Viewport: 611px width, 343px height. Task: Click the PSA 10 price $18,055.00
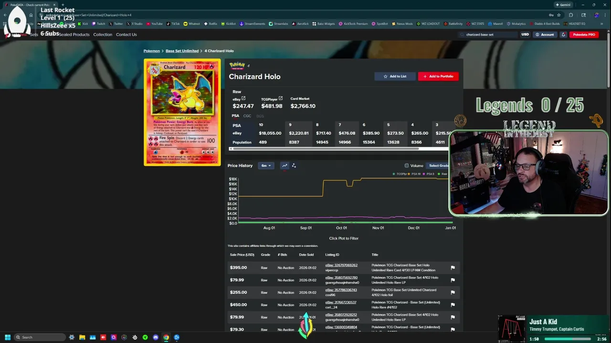[x=270, y=133]
